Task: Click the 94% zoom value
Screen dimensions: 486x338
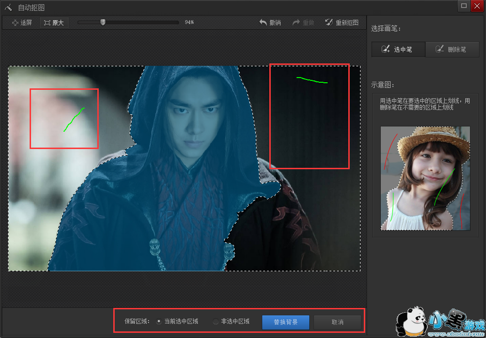Action: point(189,22)
